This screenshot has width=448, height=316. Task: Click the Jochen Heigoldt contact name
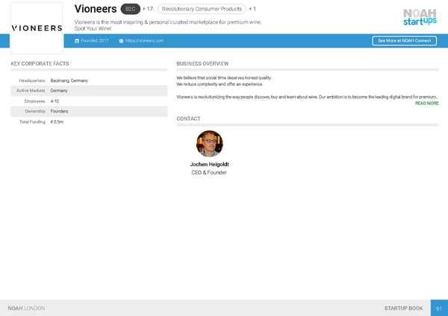coord(209,164)
